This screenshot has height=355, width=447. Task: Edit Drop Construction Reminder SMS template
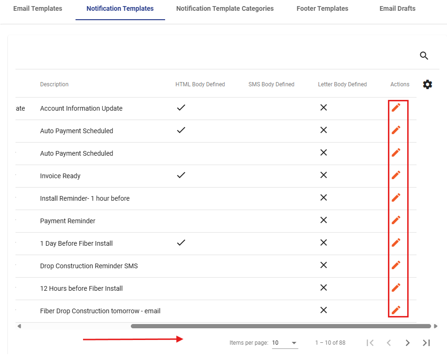[396, 265]
